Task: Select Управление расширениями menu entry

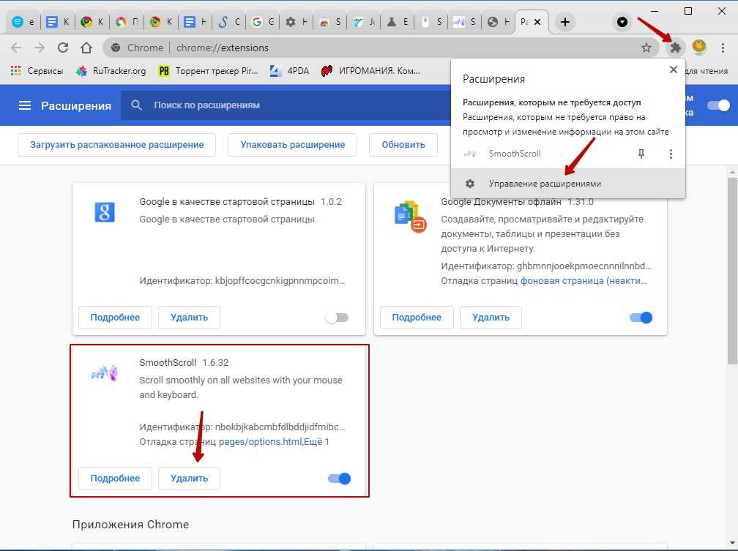Action: point(544,184)
